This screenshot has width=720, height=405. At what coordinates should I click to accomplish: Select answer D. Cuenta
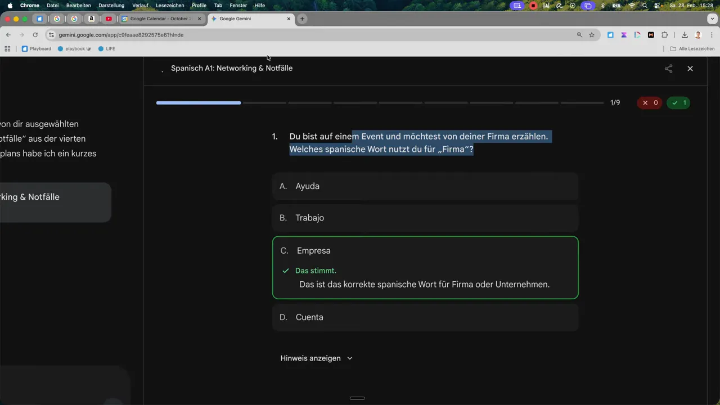tap(425, 317)
